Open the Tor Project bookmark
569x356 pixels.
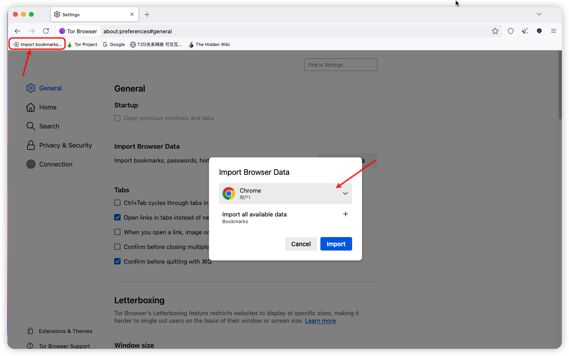[x=82, y=44]
